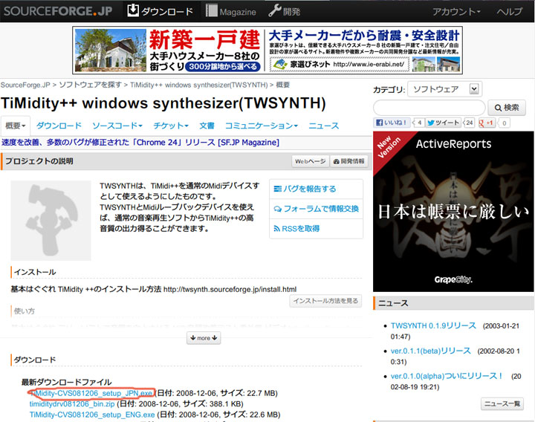The width and height of the screenshot is (535, 422).
Task: Expand the ソースコード dropdown tab
Action: click(117, 126)
